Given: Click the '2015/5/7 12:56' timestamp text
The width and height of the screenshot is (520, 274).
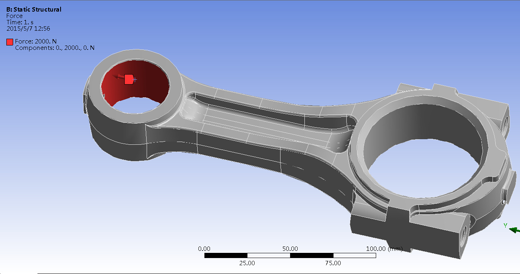Looking at the screenshot, I should [x=28, y=29].
